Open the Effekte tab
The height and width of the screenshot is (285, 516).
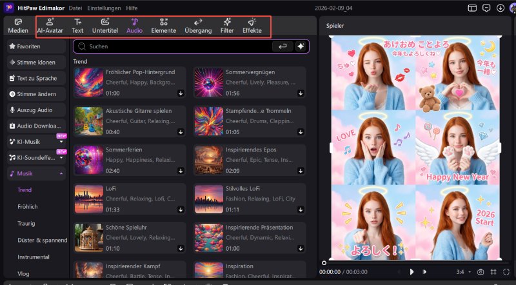[252, 26]
